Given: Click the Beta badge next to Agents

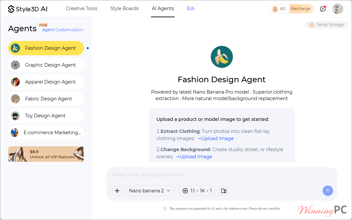Looking at the screenshot, I should click(43, 25).
